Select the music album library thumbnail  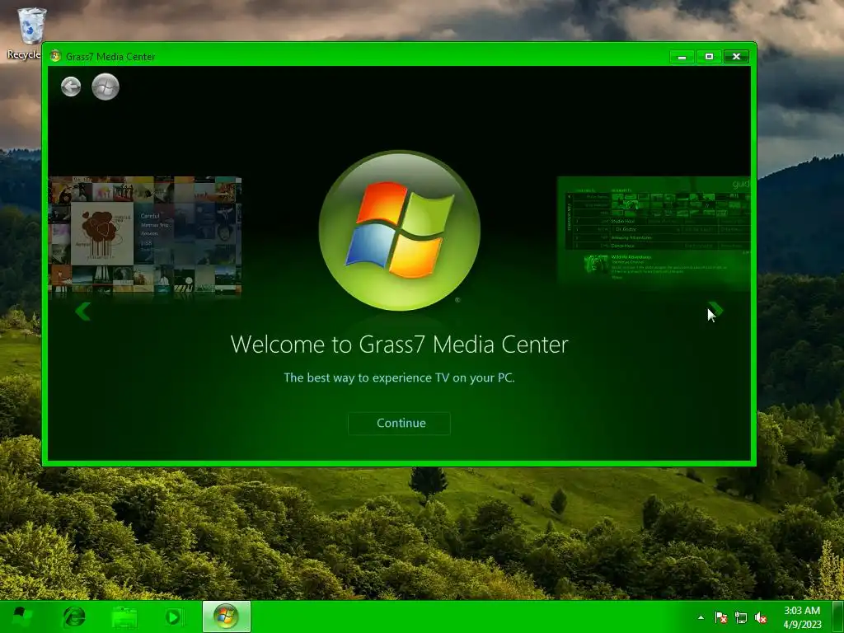pos(145,235)
